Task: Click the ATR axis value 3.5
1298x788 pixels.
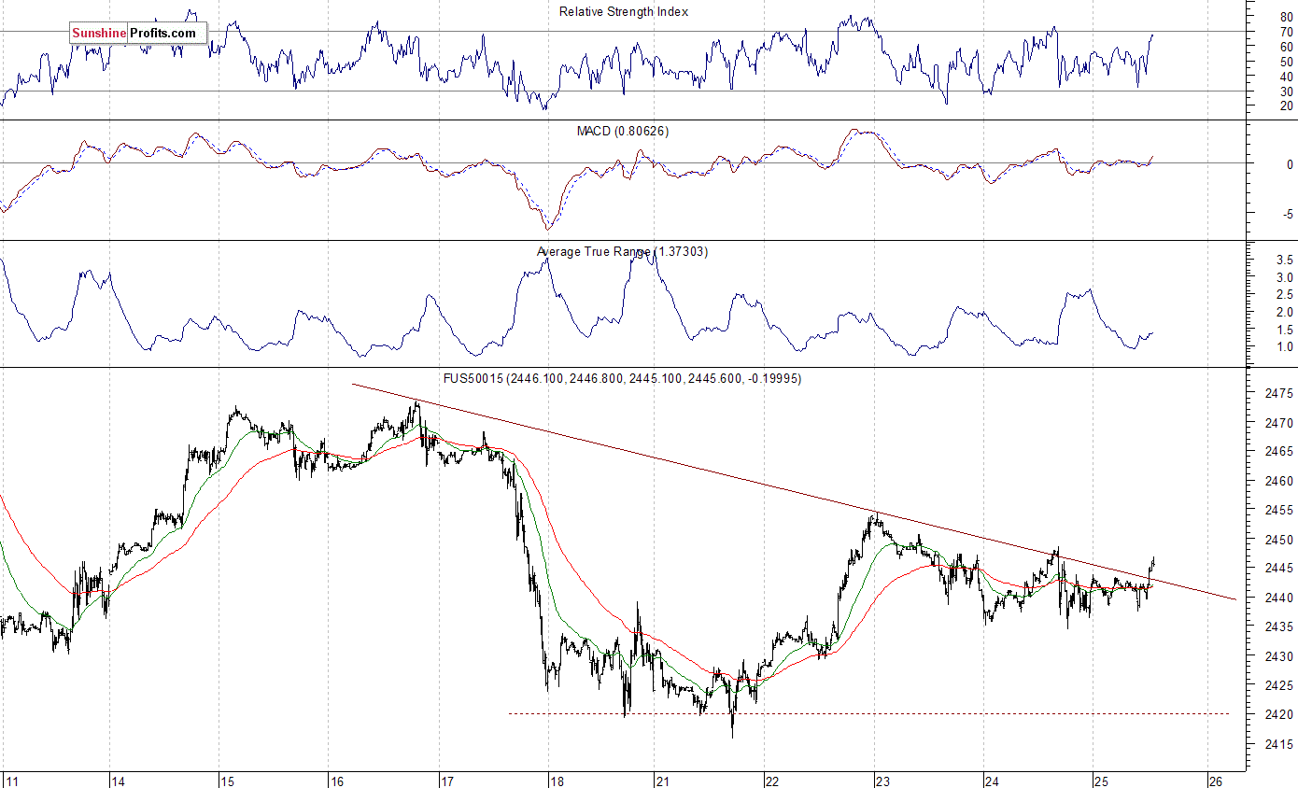Action: tap(1285, 260)
